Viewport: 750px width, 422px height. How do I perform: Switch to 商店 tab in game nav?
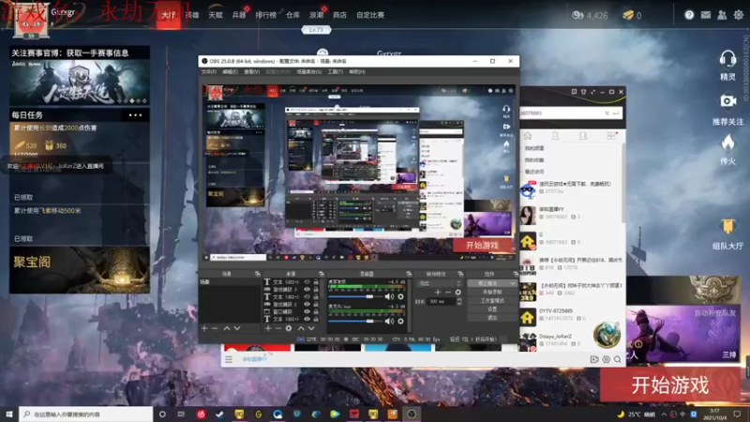click(x=339, y=15)
